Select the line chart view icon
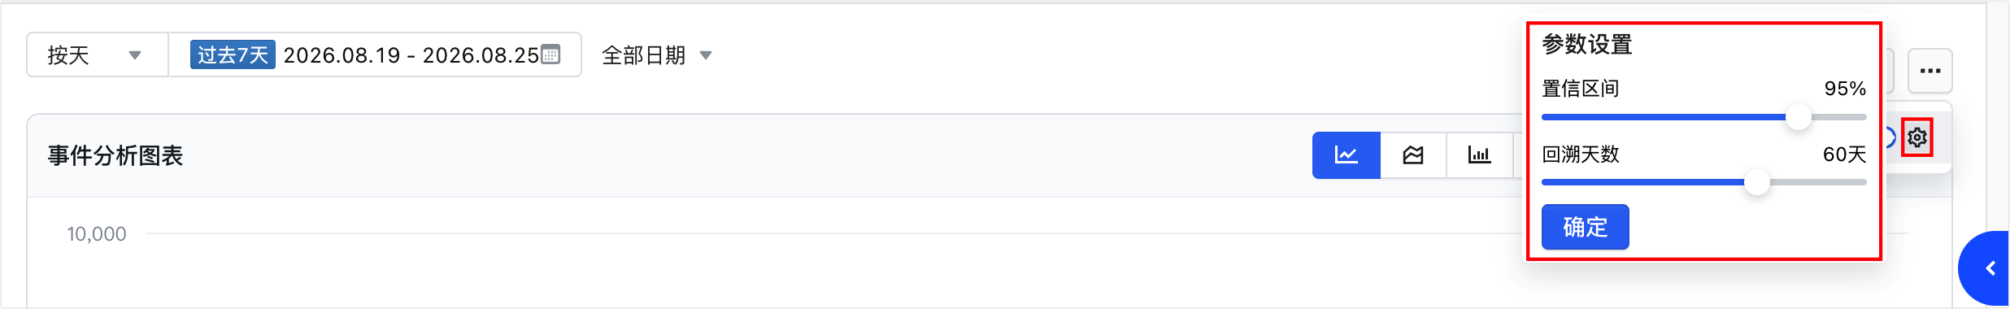Viewport: 2010px width, 309px height. tap(1347, 155)
